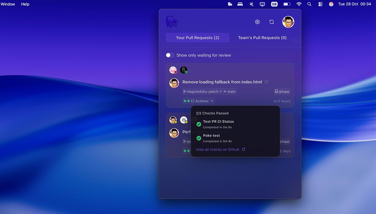Viewport: 376px width, 214px height.
Task: Open your profile avatar in the header
Action: click(x=288, y=22)
